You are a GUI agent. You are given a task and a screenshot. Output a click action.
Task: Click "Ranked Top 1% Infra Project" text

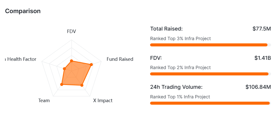tap(180, 97)
